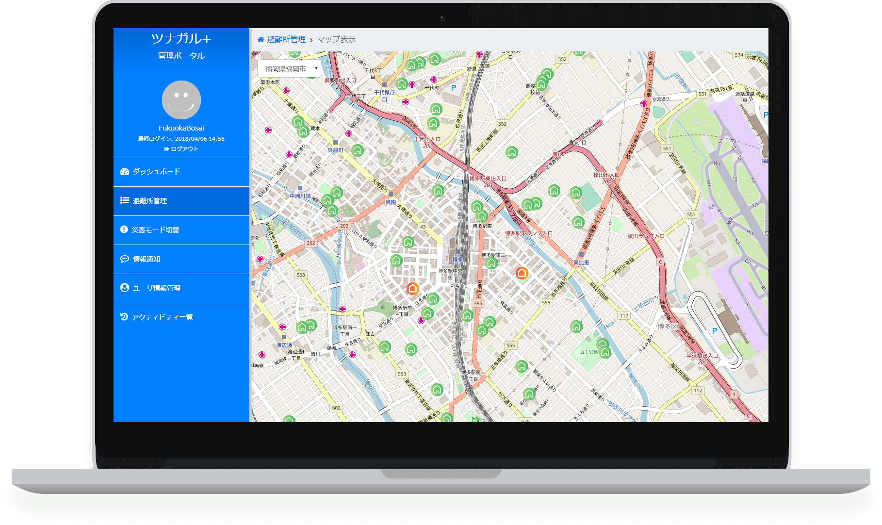Open アクティビティ一覧 menu item
The width and height of the screenshot is (882, 525).
pyautogui.click(x=181, y=317)
